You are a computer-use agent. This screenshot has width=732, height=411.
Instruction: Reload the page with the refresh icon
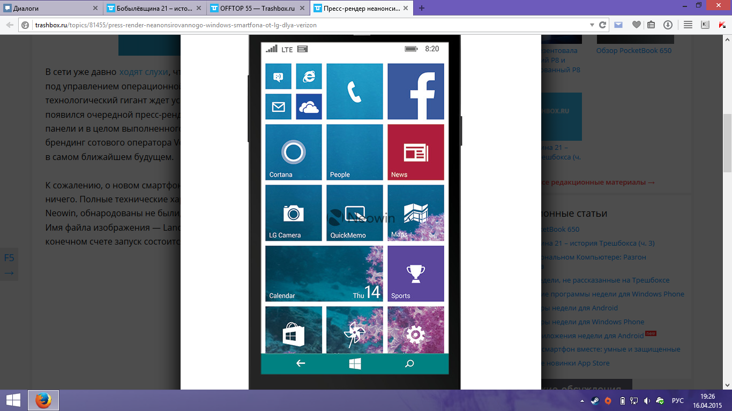coord(602,25)
